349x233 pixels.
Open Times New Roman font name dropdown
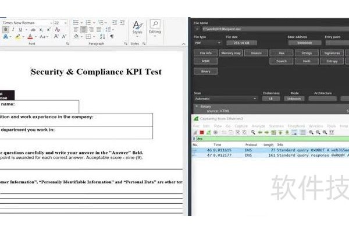click(51, 23)
